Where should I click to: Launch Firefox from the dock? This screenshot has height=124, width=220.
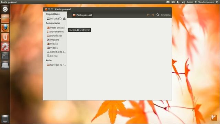(5, 28)
